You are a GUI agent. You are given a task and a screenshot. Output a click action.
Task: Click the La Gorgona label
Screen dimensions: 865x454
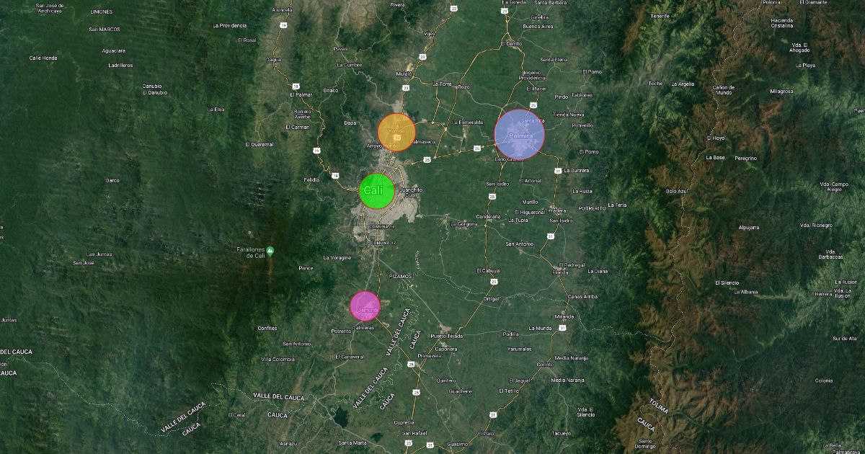463,223
